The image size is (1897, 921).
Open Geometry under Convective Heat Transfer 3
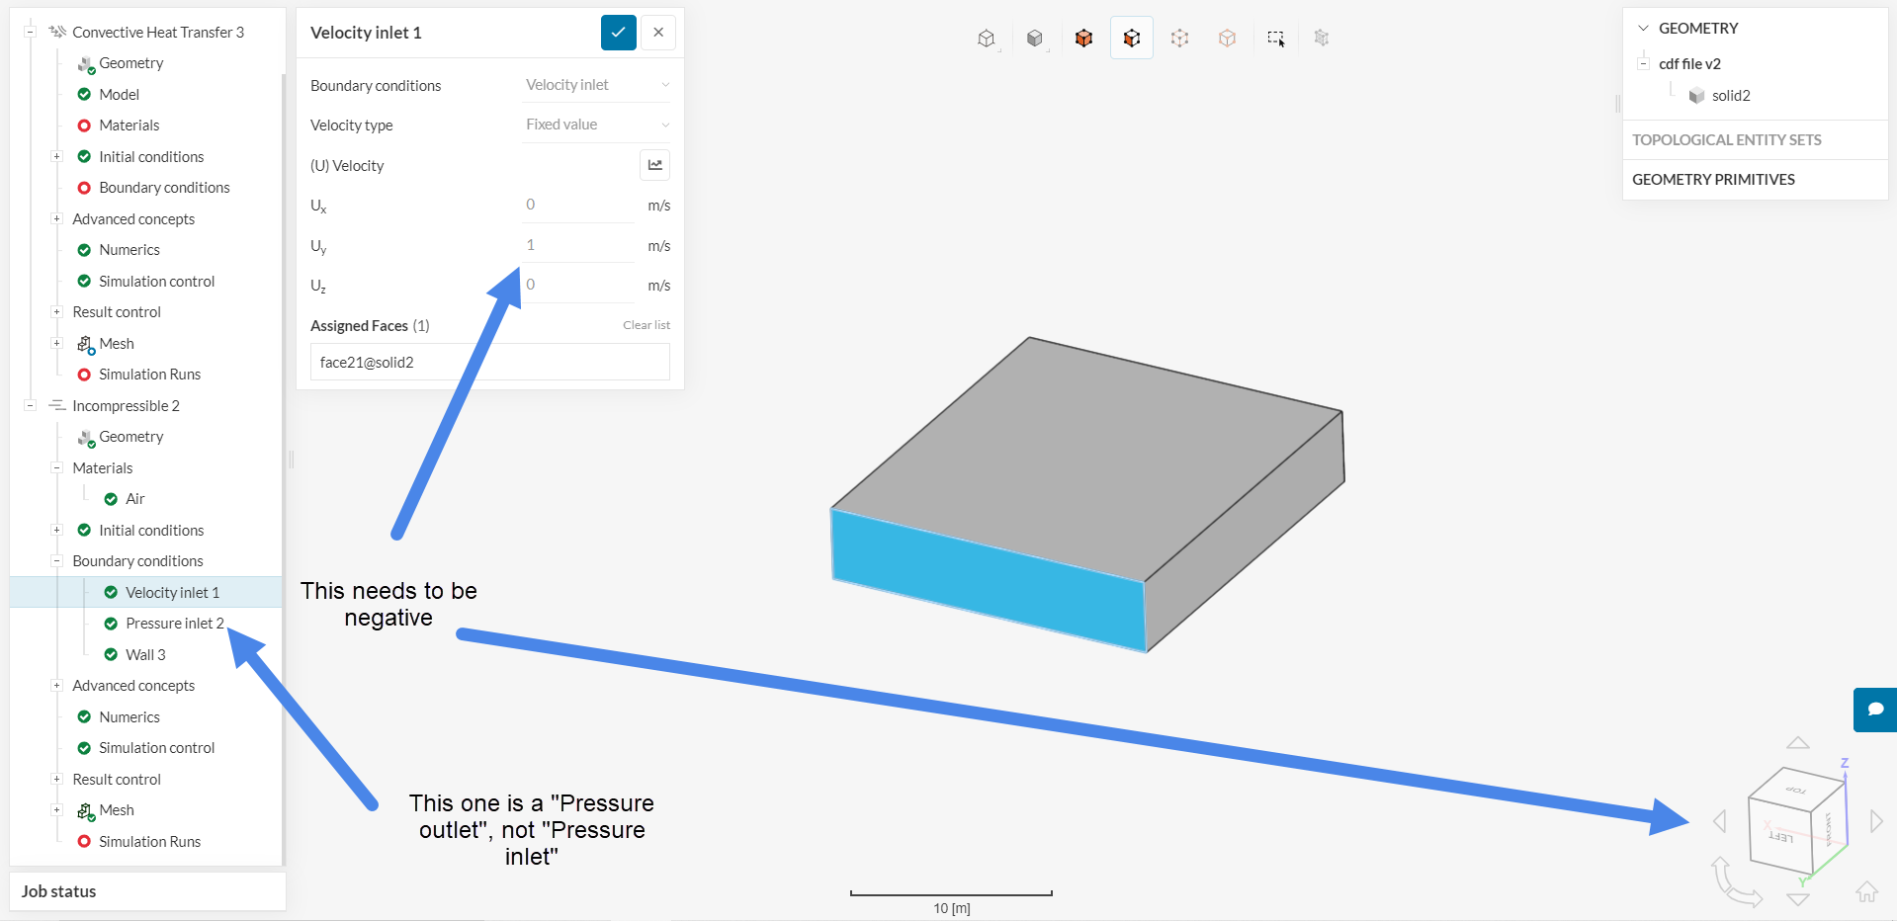[x=130, y=63]
